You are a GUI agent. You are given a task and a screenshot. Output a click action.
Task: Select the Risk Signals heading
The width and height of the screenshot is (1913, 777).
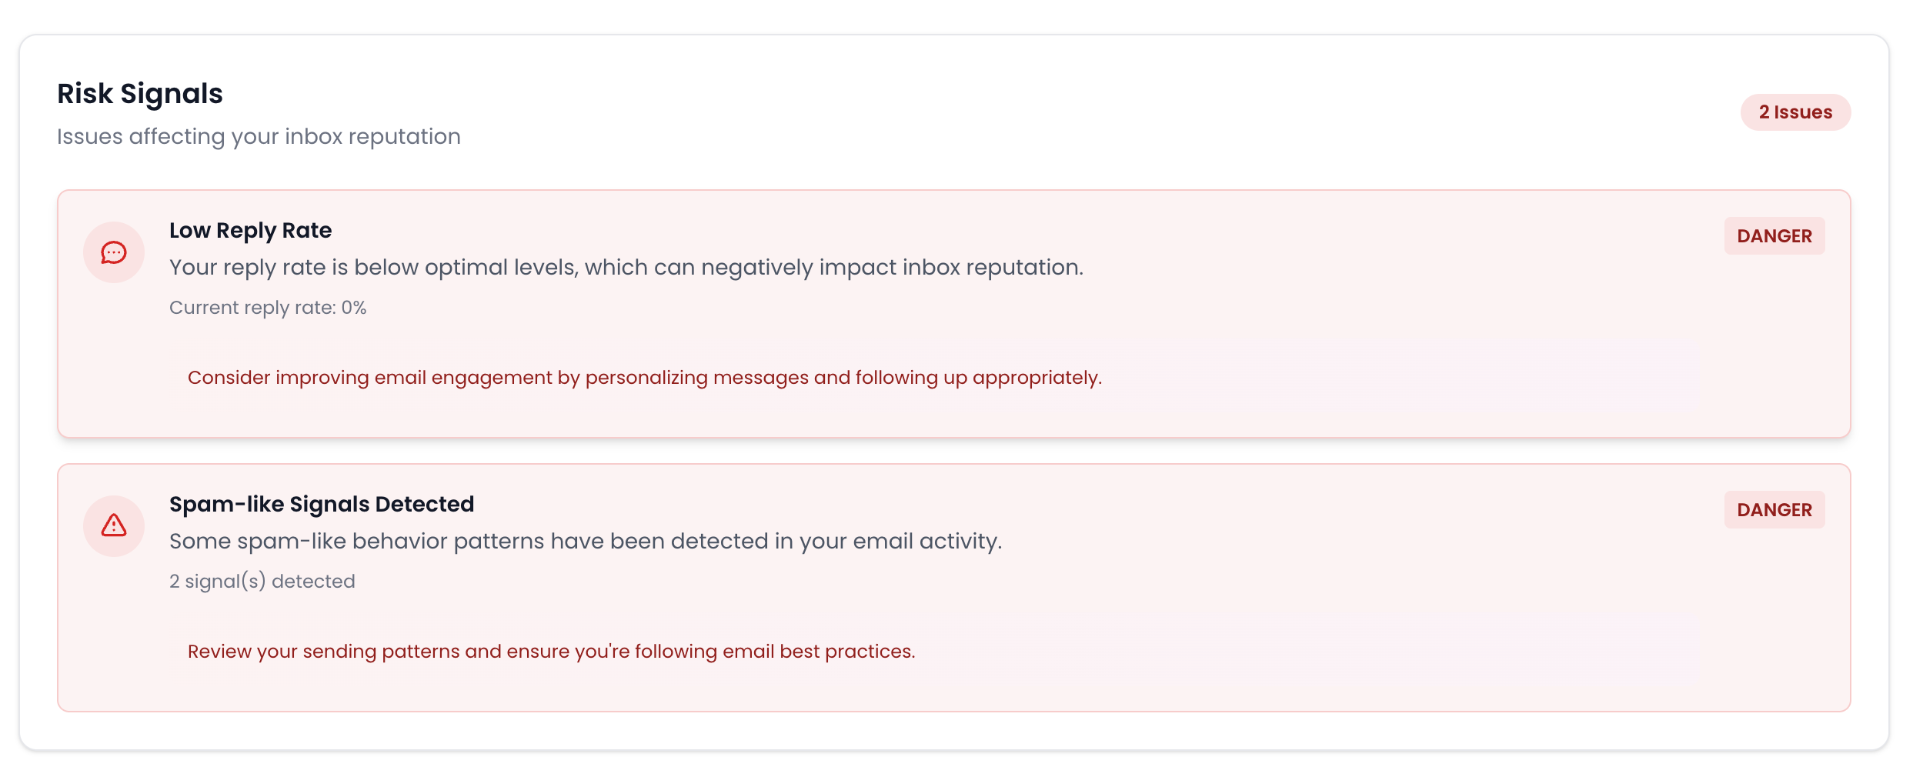coord(140,94)
